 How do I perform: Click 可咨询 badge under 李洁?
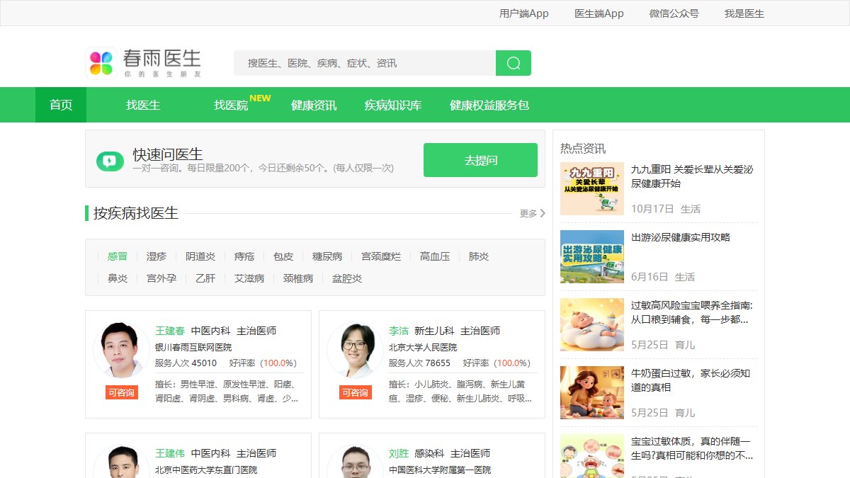(355, 392)
